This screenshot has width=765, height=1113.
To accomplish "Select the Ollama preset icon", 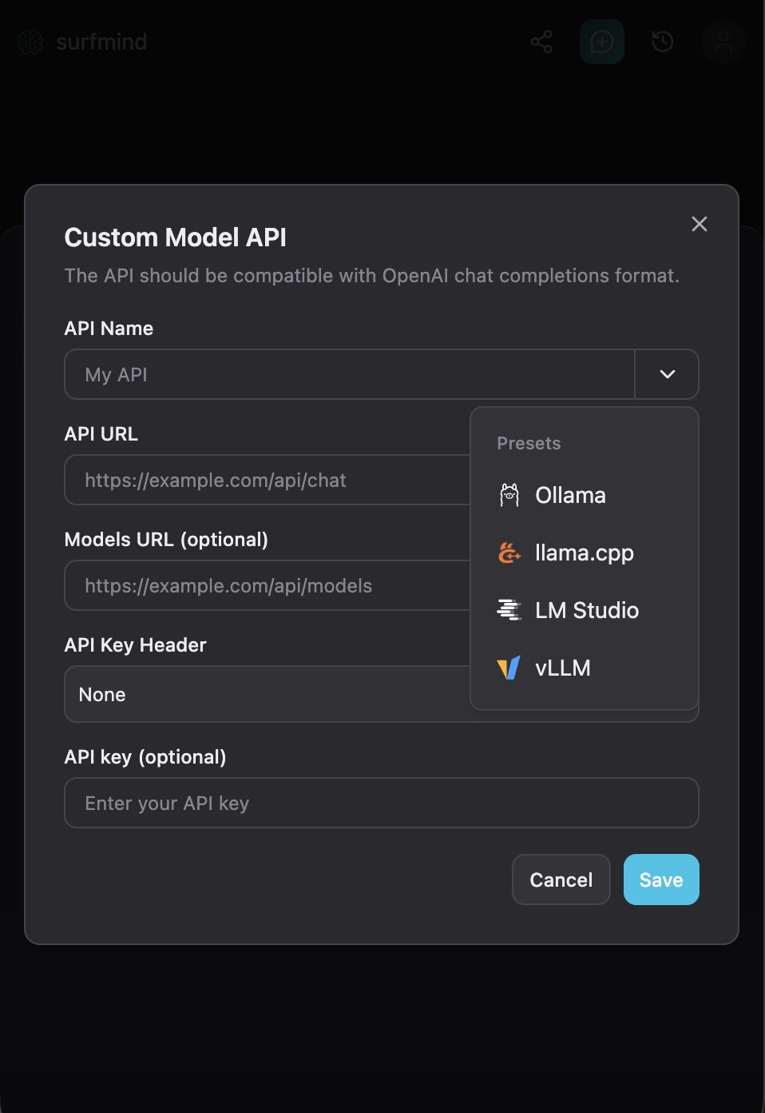I will (x=509, y=495).
